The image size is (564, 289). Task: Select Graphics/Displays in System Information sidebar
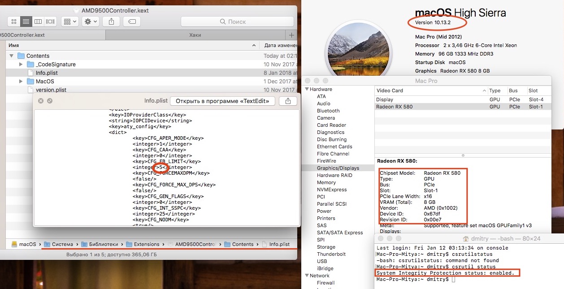[x=338, y=168]
